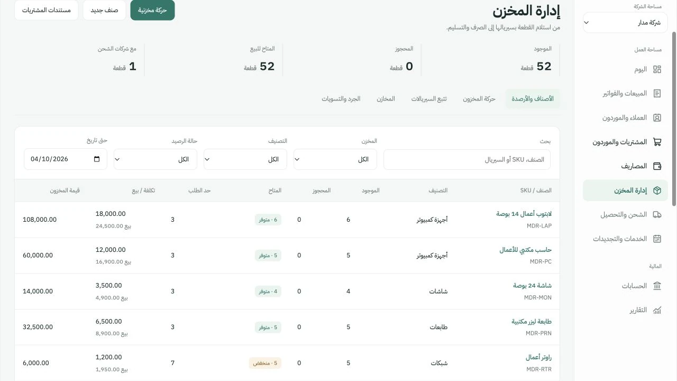This screenshot has width=677, height=381.
Task: Click the shipping truck icon
Action: click(657, 215)
